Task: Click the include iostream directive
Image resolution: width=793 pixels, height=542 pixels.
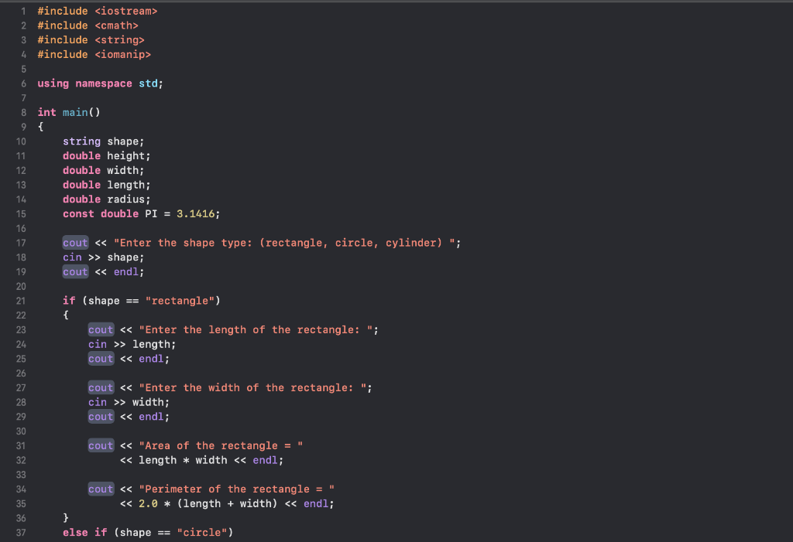Action: click(98, 11)
